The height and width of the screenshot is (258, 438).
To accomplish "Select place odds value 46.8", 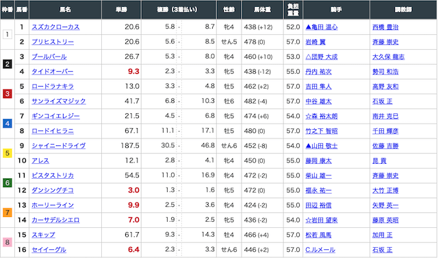I will click(208, 145).
